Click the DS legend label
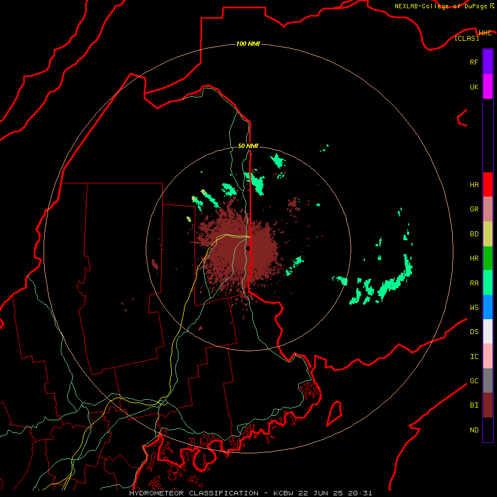 474,332
